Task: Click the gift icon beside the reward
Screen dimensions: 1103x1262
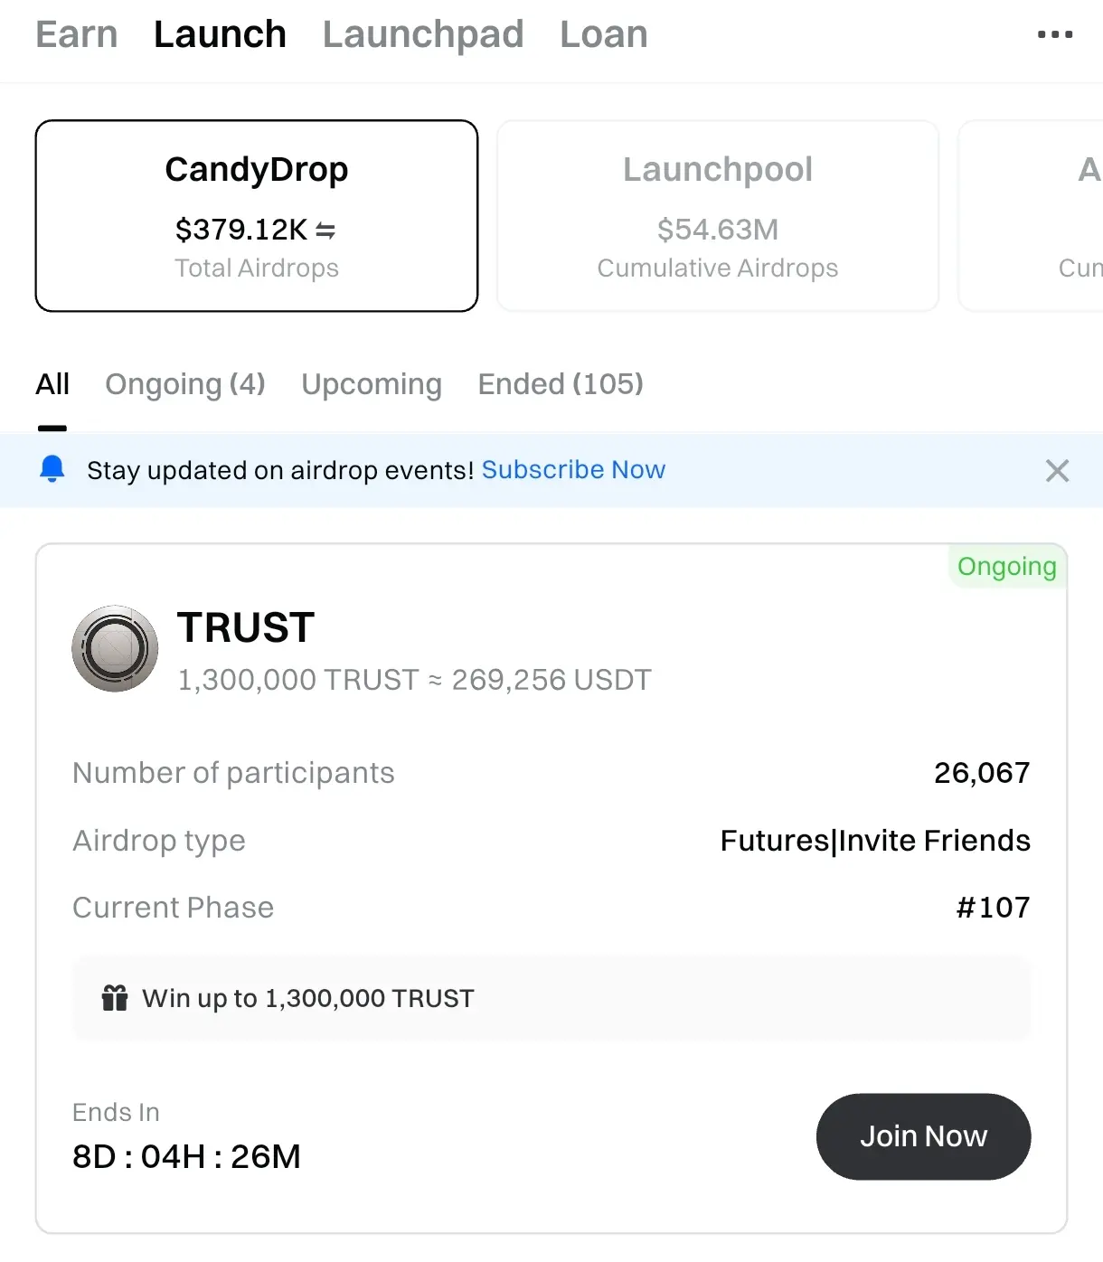Action: 115,998
